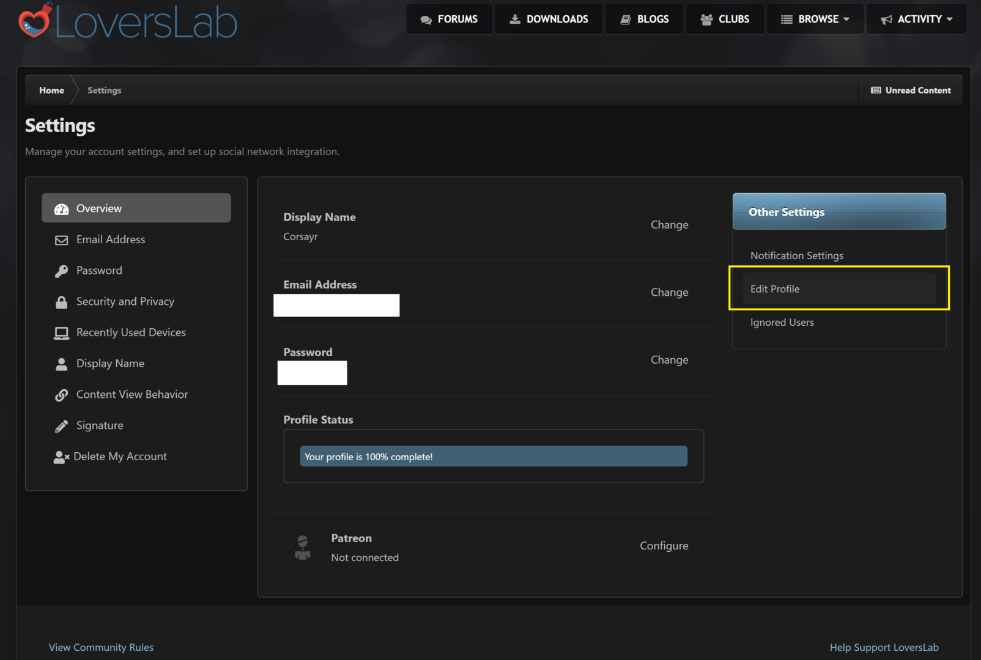Image resolution: width=981 pixels, height=660 pixels.
Task: Click the Downloads arrow icon
Action: [x=515, y=19]
